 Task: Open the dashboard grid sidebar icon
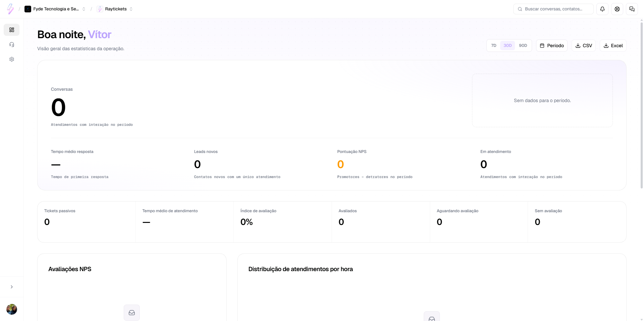click(x=12, y=30)
